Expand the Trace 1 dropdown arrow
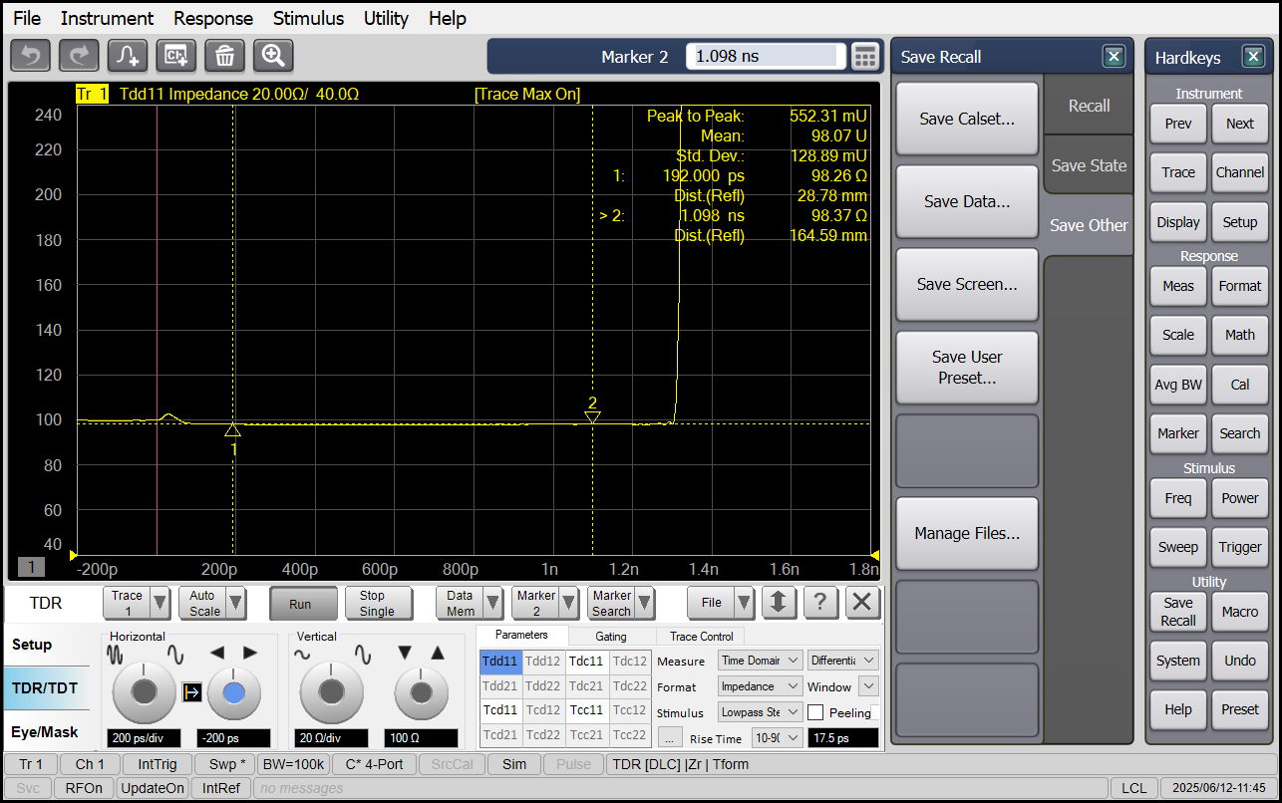The width and height of the screenshot is (1282, 803). (x=161, y=603)
